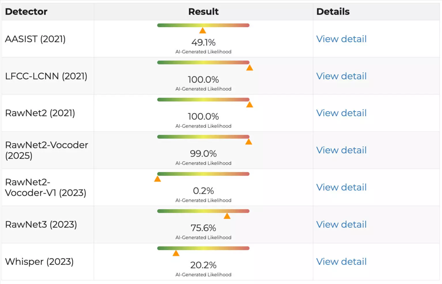Click the Detector column header
This screenshot has width=442, height=284.
[x=26, y=12]
